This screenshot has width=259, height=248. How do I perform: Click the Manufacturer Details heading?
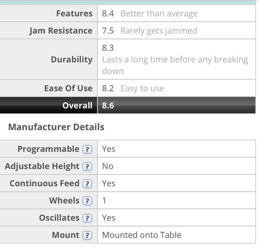point(56,127)
